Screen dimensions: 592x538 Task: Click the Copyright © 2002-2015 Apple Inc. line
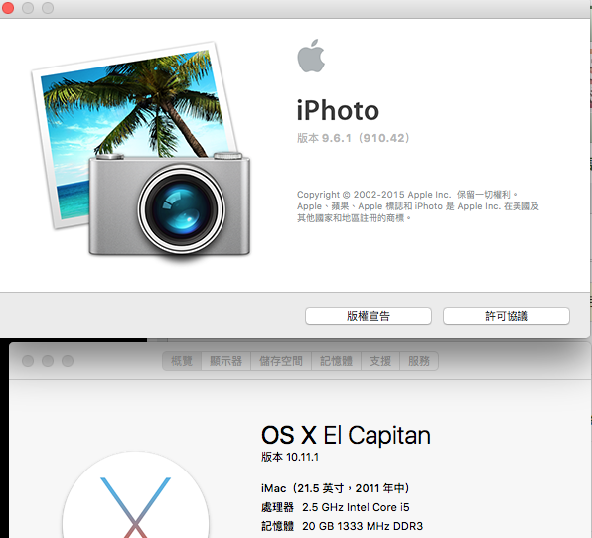407,195
